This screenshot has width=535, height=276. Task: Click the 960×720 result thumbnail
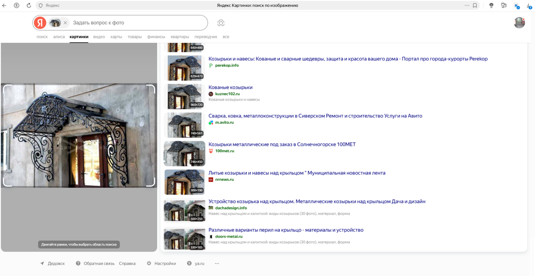pyautogui.click(x=185, y=96)
